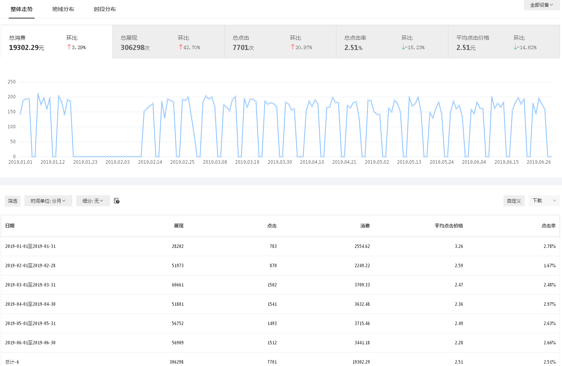The height and width of the screenshot is (366, 562).
Task: Click the 2019.04.10 chart axis label
Action: (x=312, y=162)
